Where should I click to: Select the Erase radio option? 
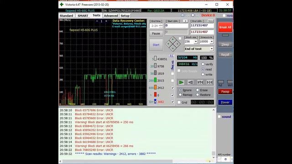[198, 90]
